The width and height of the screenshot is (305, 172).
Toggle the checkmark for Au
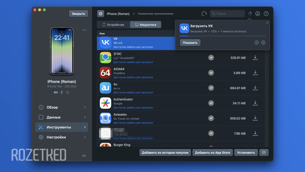click(211, 88)
